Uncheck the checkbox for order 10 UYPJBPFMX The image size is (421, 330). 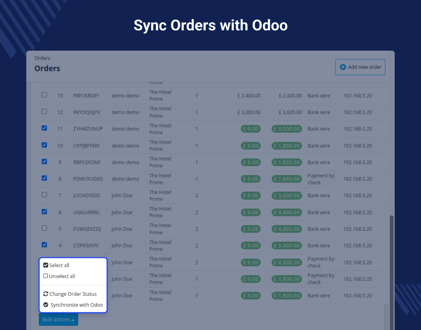[44, 145]
